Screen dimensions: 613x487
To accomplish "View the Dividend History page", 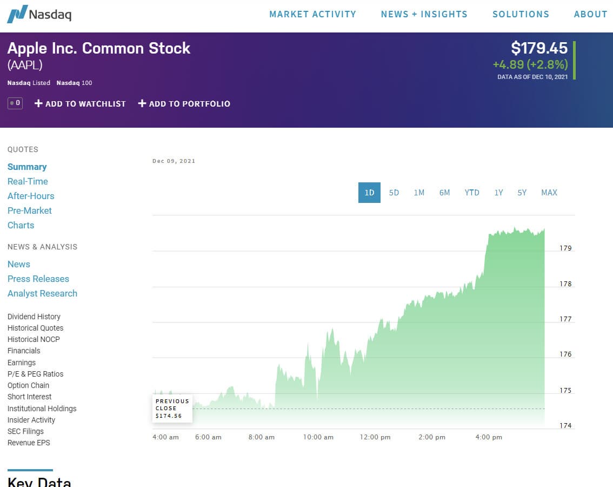I will pos(34,317).
